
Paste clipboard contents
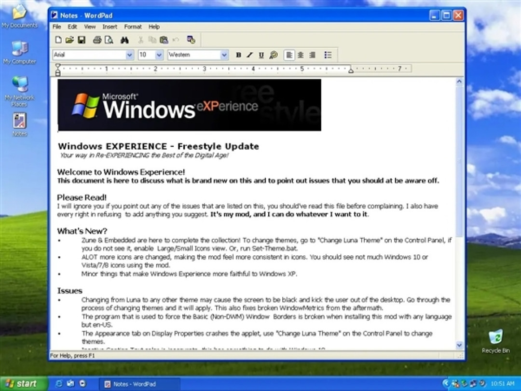tap(163, 40)
